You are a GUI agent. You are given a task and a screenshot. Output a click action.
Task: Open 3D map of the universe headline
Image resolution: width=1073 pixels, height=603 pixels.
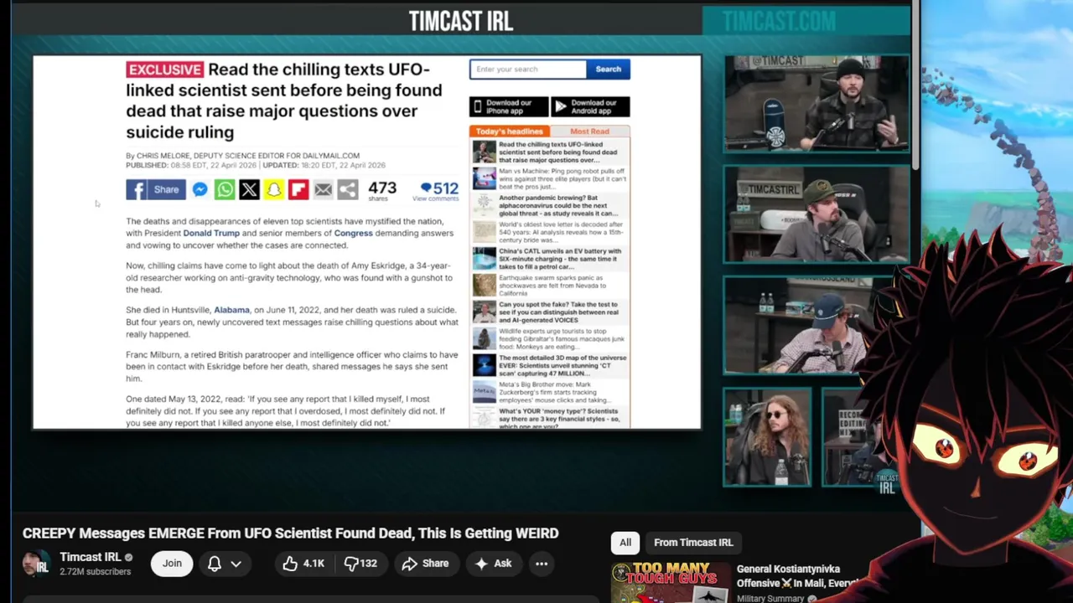[x=562, y=367]
